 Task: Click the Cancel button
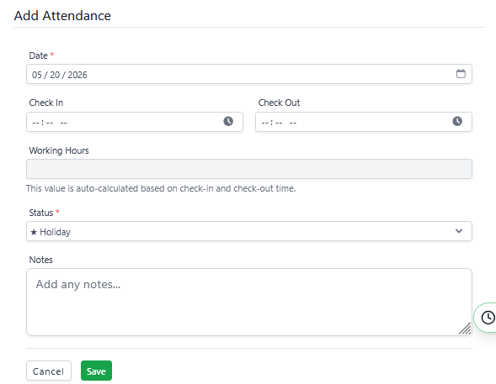[49, 371]
